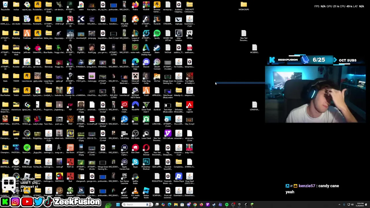The width and height of the screenshot is (370, 208).
Task: Open Grand Theft Auto V shortcut
Action: tap(146, 107)
